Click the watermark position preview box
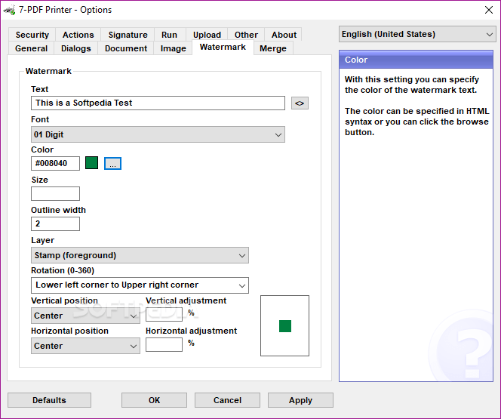Image resolution: width=501 pixels, height=419 pixels. pyautogui.click(x=284, y=325)
